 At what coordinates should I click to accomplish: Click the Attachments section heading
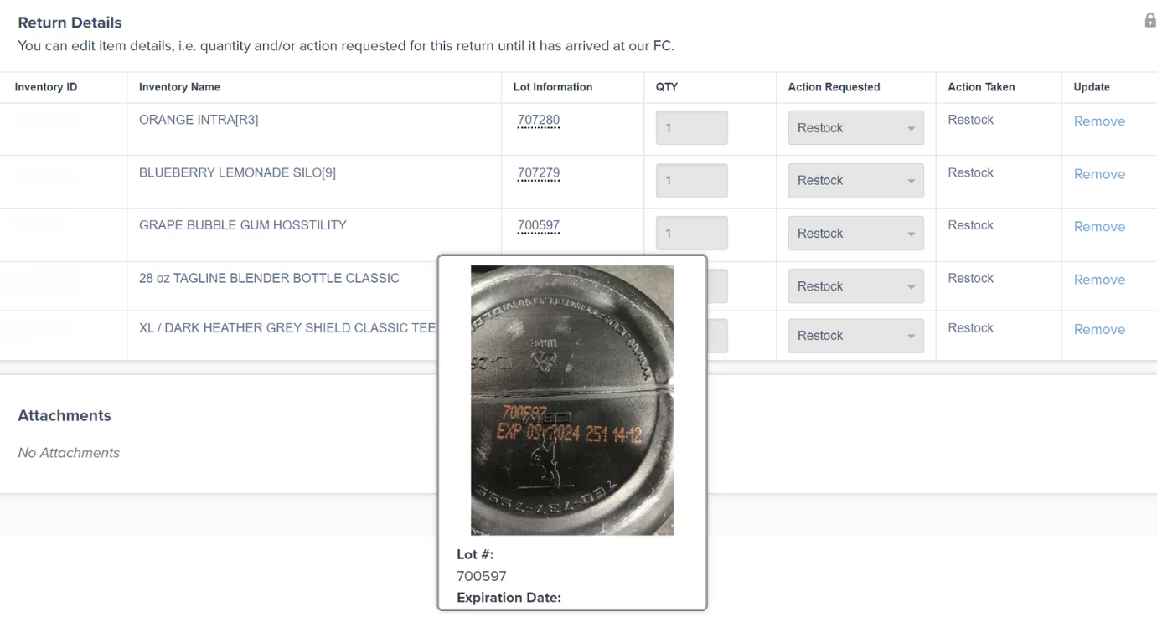(64, 415)
